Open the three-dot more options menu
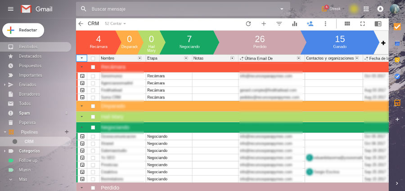Screen dimensions: 405x191 (x=325, y=24)
